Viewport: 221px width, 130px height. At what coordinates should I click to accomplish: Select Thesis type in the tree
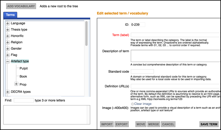click(19, 30)
